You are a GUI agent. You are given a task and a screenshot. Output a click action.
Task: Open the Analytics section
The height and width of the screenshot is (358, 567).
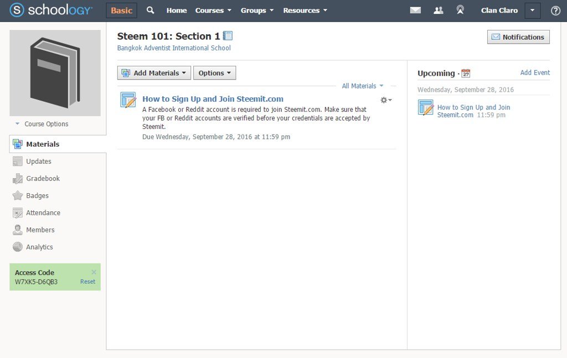[x=39, y=247]
